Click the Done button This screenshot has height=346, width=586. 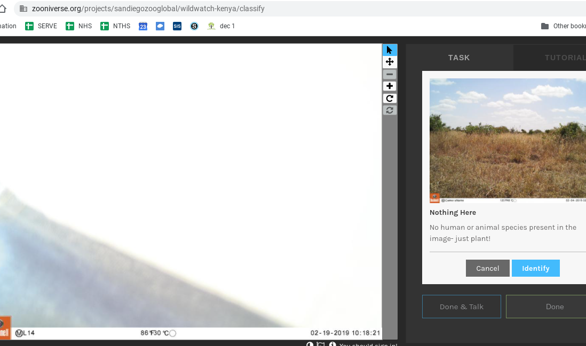546,307
